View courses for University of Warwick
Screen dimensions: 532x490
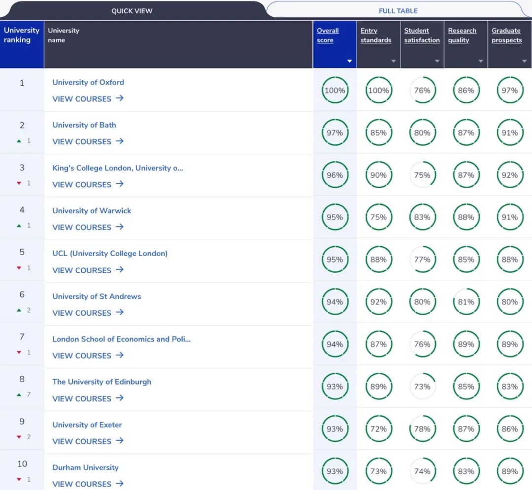[88, 228]
